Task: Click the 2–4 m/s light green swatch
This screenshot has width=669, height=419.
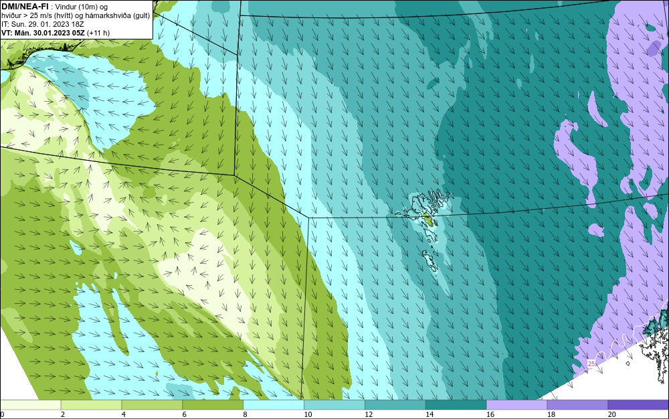Action: [91, 405]
